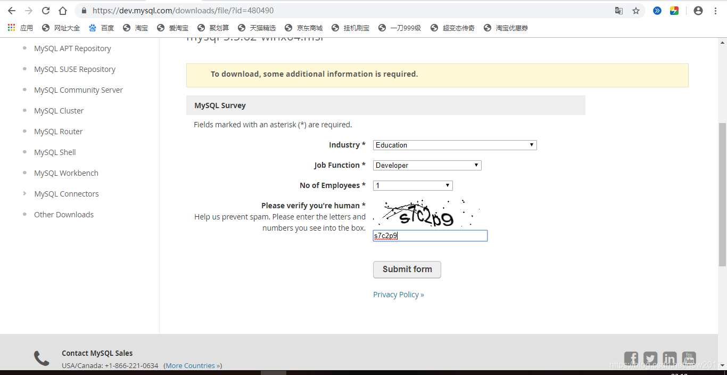Click the phone icon by Contact MySQL Sales
The width and height of the screenshot is (727, 375).
pyautogui.click(x=42, y=358)
